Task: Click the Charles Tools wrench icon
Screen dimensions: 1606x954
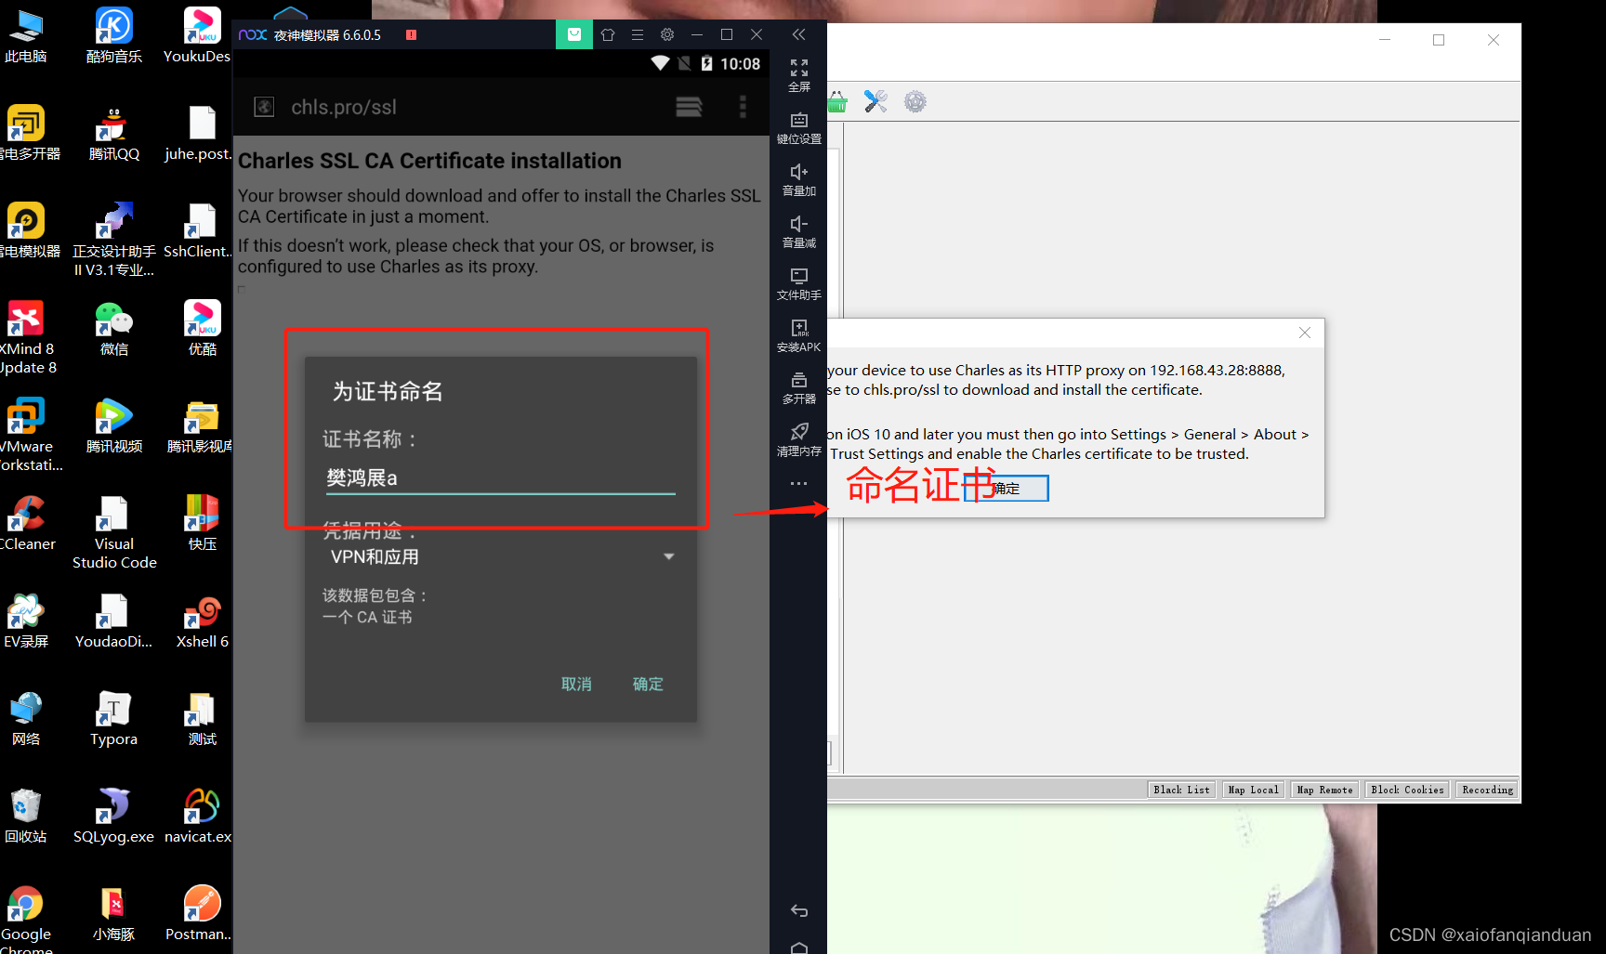Action: click(875, 101)
